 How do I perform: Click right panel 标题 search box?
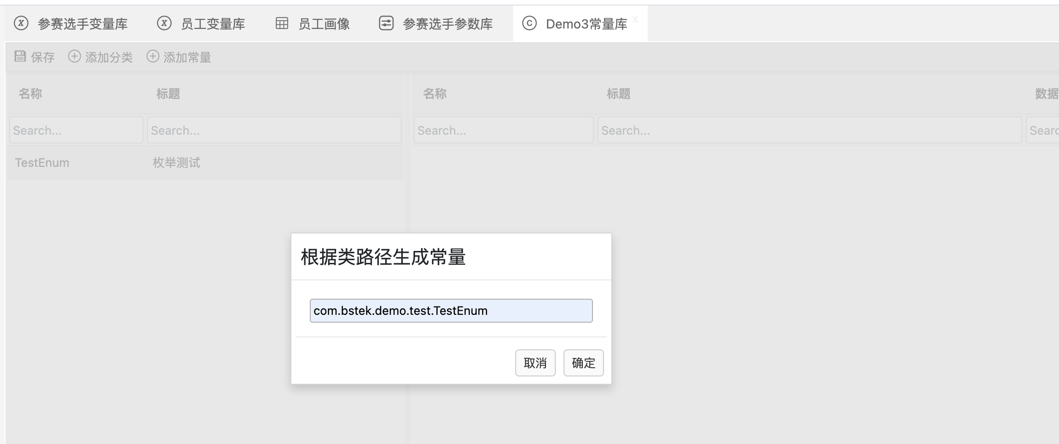tap(809, 131)
